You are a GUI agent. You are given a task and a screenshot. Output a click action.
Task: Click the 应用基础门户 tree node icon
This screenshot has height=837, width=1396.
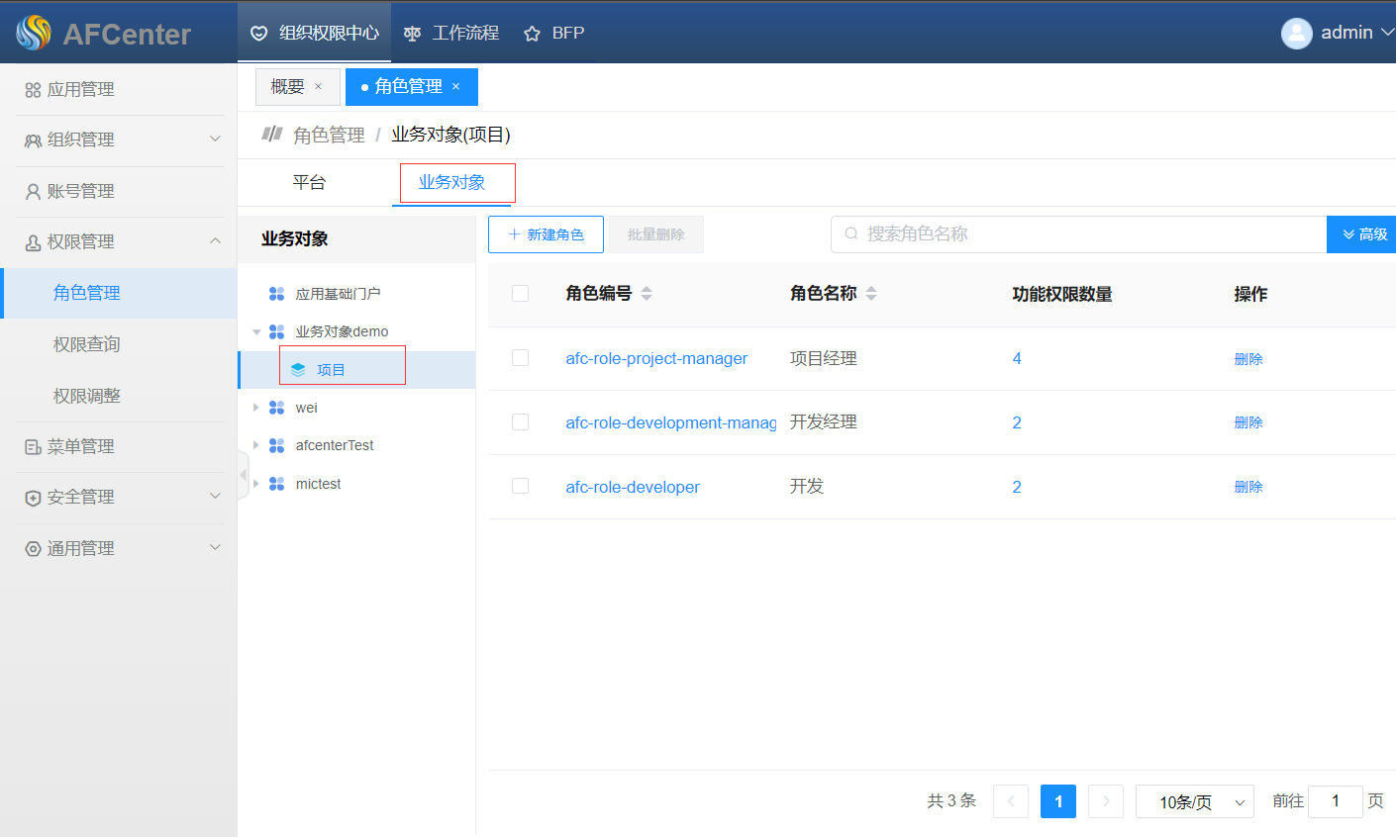[276, 294]
